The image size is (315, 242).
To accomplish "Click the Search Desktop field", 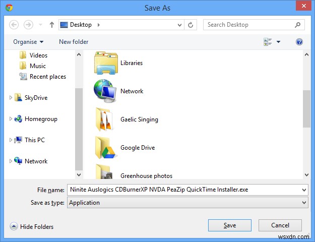I will (x=254, y=25).
